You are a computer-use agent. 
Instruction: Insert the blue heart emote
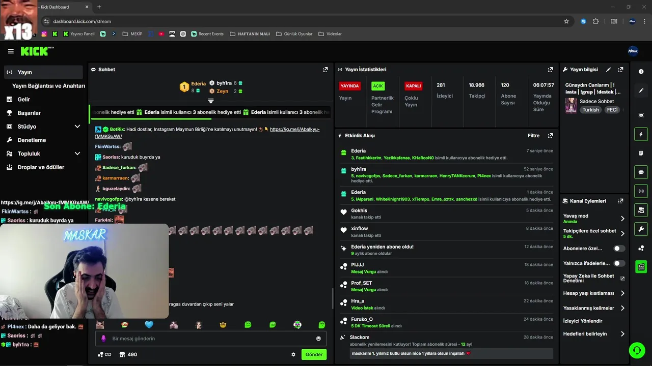click(x=149, y=325)
